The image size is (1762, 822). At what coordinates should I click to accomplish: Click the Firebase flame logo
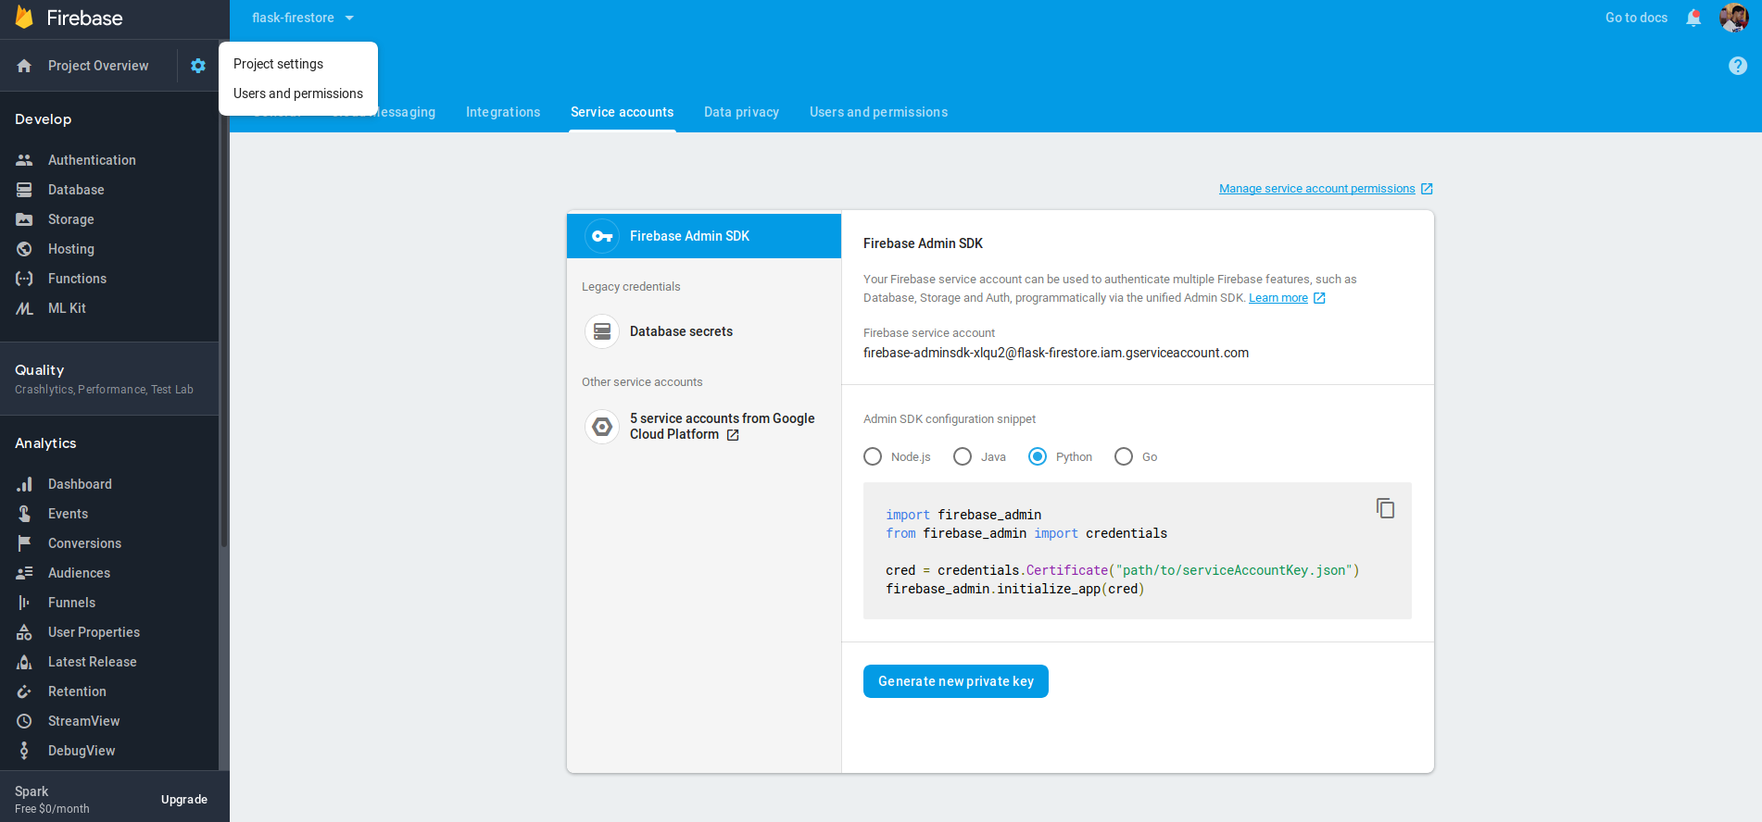(24, 18)
